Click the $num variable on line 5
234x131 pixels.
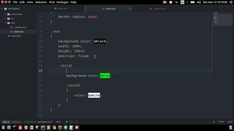click(x=92, y=17)
